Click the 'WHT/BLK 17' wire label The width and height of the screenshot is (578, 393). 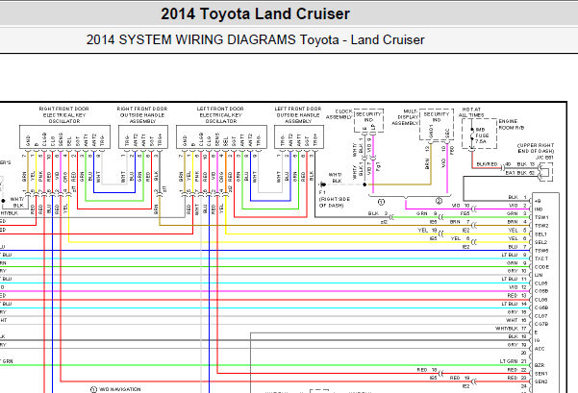coord(511,329)
